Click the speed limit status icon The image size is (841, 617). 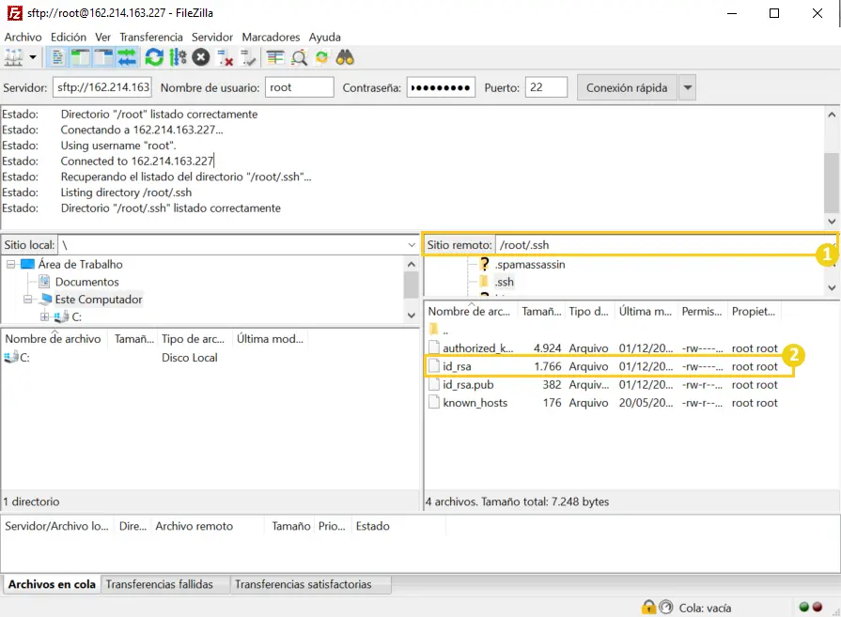(665, 608)
